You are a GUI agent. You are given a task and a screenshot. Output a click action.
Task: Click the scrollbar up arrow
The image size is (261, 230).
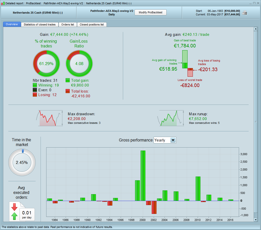[256, 29]
